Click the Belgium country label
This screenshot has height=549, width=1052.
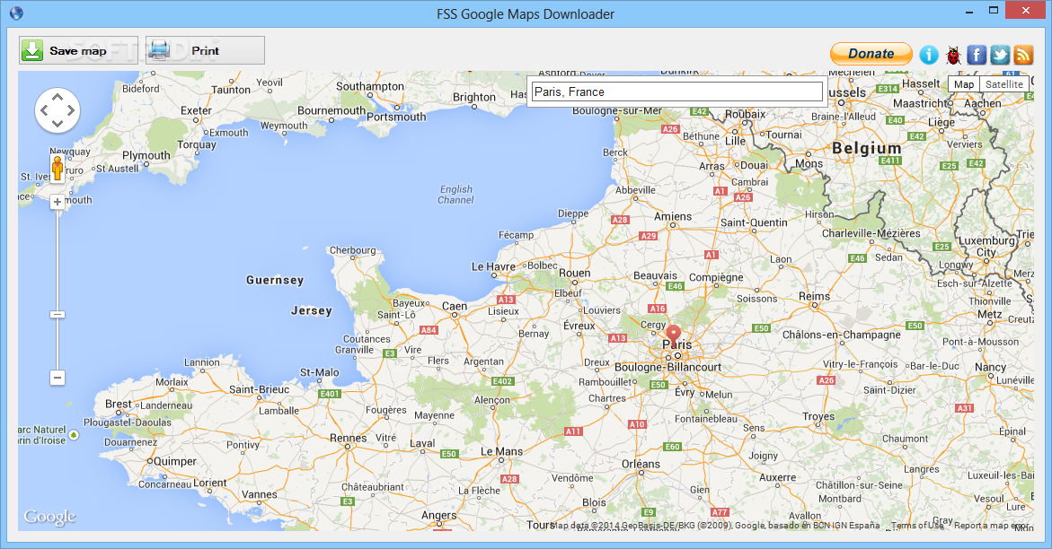(867, 148)
